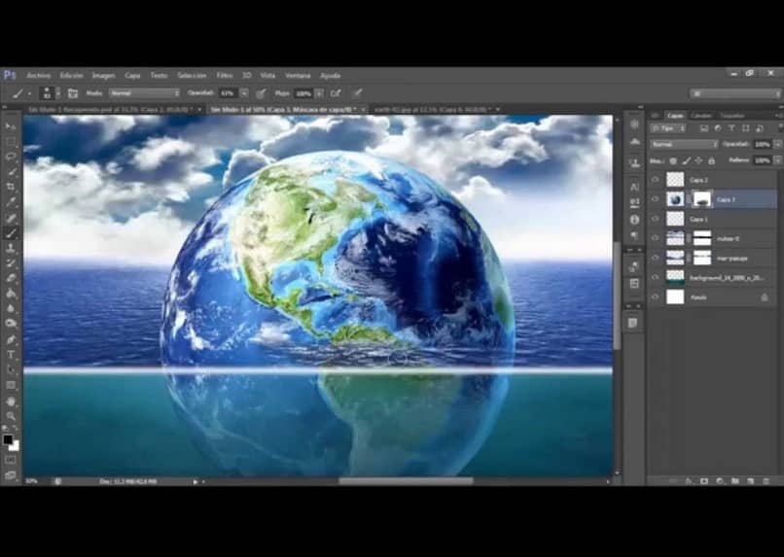Open the Archivo menu
The image size is (784, 557).
click(39, 76)
